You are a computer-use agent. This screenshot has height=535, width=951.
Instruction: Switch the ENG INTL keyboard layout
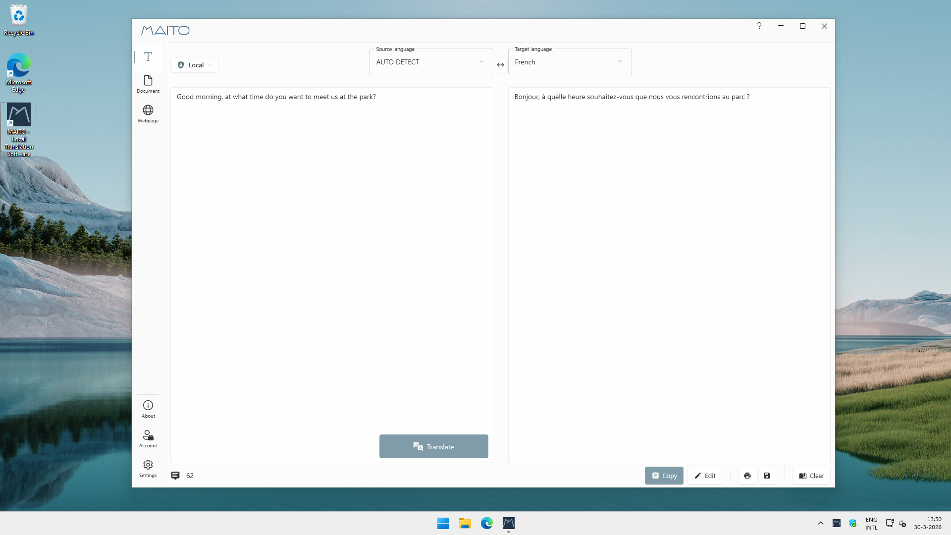(x=871, y=523)
